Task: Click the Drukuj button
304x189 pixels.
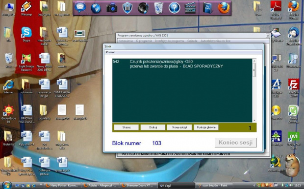Action: [153, 127]
